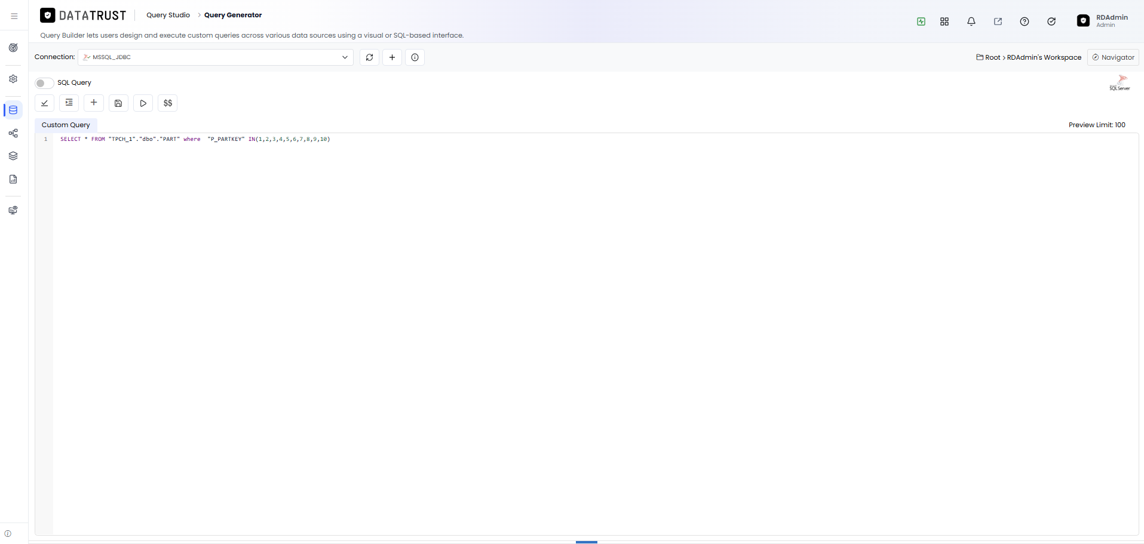Toggle the SQL Query switch
This screenshot has width=1144, height=544.
pyautogui.click(x=44, y=83)
